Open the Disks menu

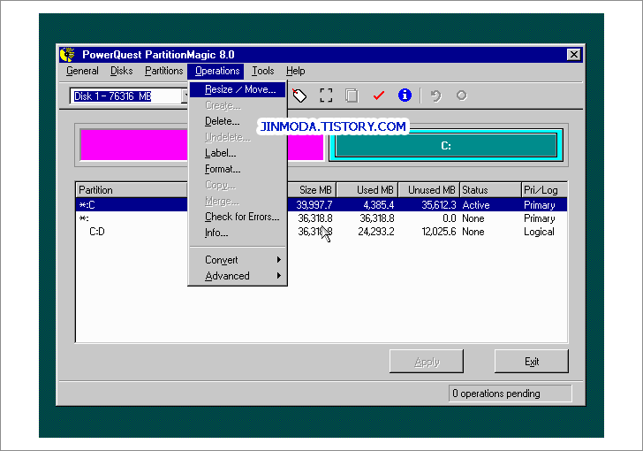click(121, 71)
